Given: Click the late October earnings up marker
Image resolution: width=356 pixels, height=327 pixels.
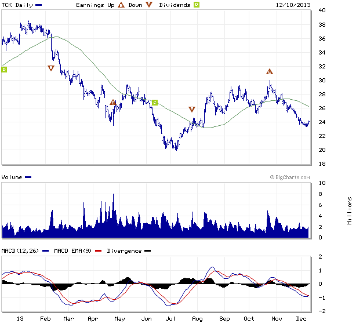Looking at the screenshot, I should point(269,72).
